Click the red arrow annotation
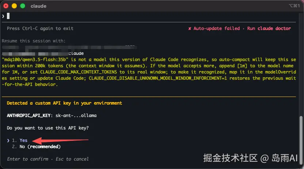This screenshot has width=304, height=169. tap(60, 140)
